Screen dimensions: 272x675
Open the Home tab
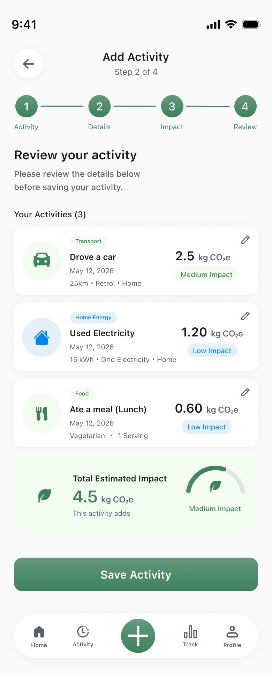[39, 637]
